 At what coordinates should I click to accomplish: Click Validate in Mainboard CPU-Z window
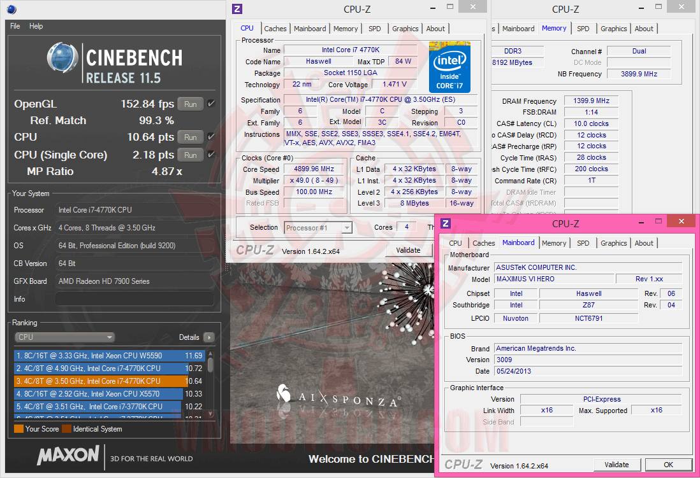pyautogui.click(x=616, y=465)
